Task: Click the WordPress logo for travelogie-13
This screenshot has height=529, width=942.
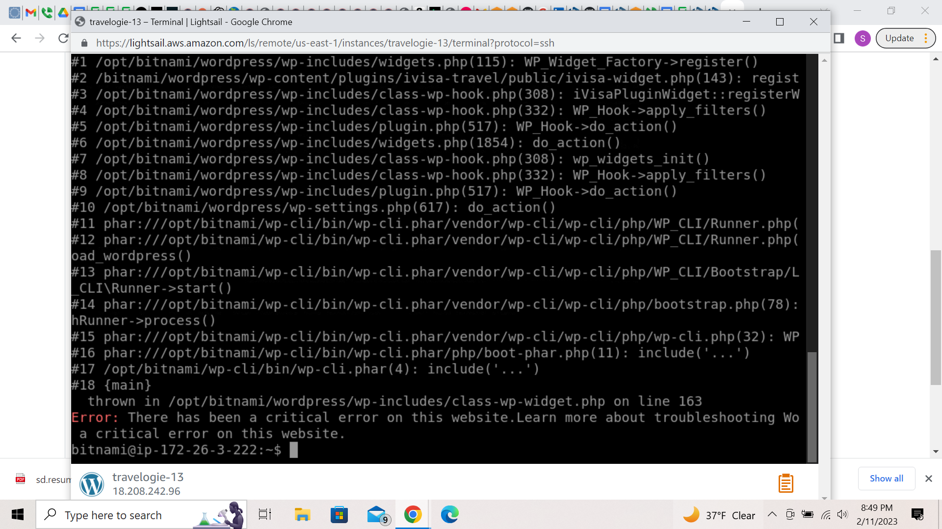Action: click(x=92, y=484)
